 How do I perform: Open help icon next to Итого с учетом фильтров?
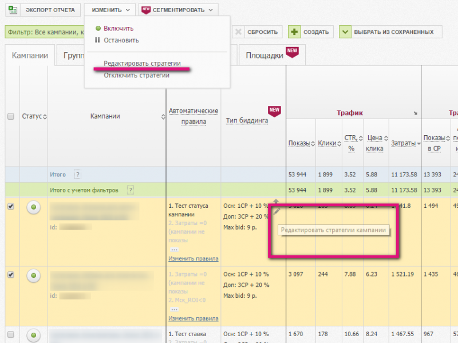tap(131, 190)
